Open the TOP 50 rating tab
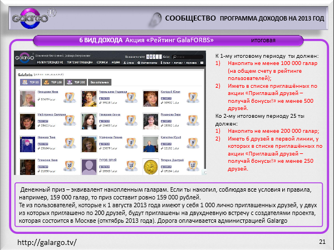The width and height of the screenshot is (334, 250). [x=30, y=82]
